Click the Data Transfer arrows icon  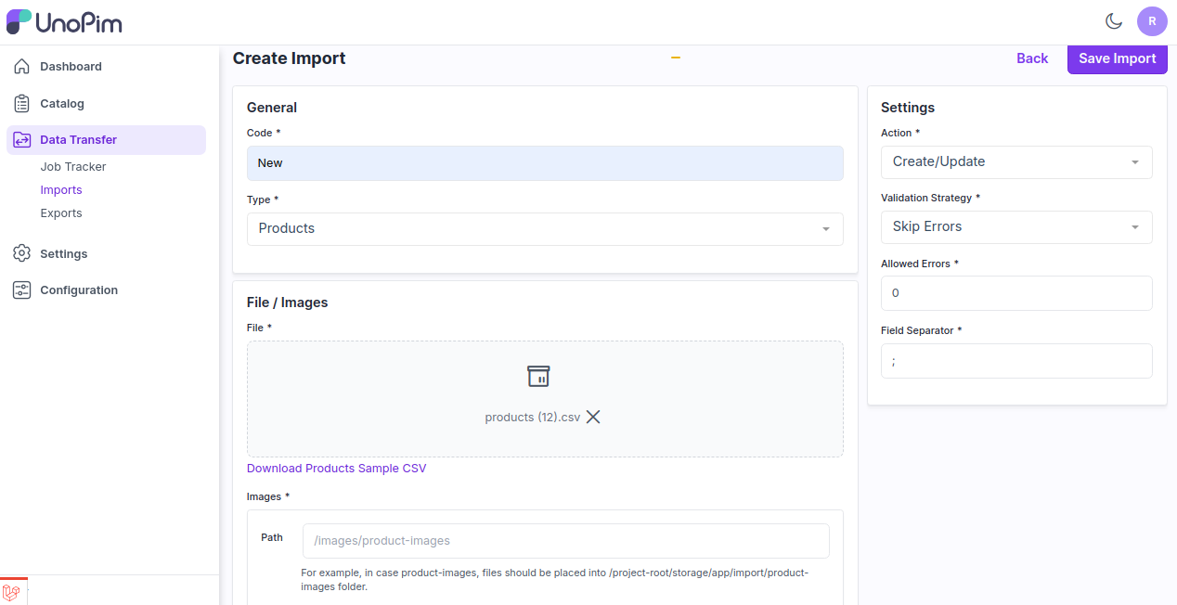coord(22,140)
